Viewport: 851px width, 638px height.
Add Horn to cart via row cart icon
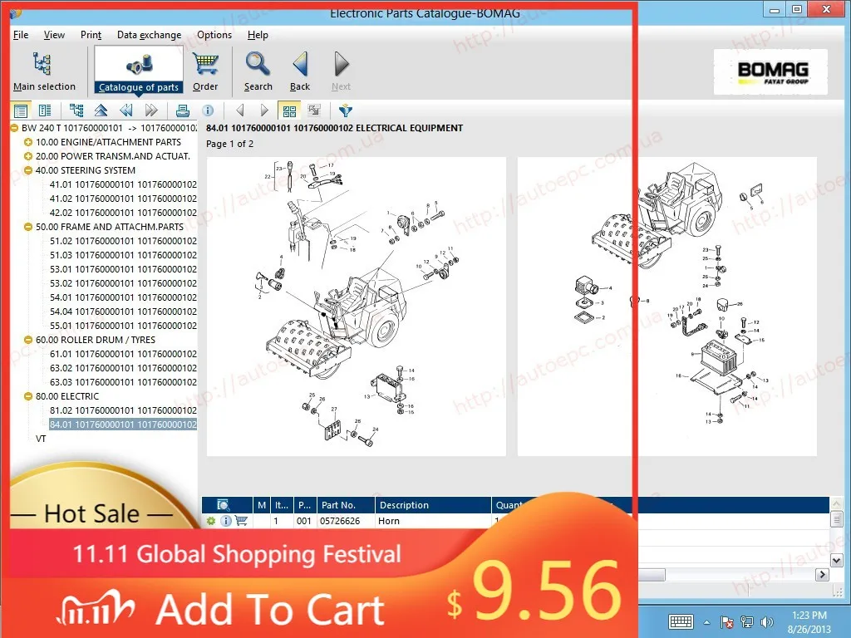[241, 521]
